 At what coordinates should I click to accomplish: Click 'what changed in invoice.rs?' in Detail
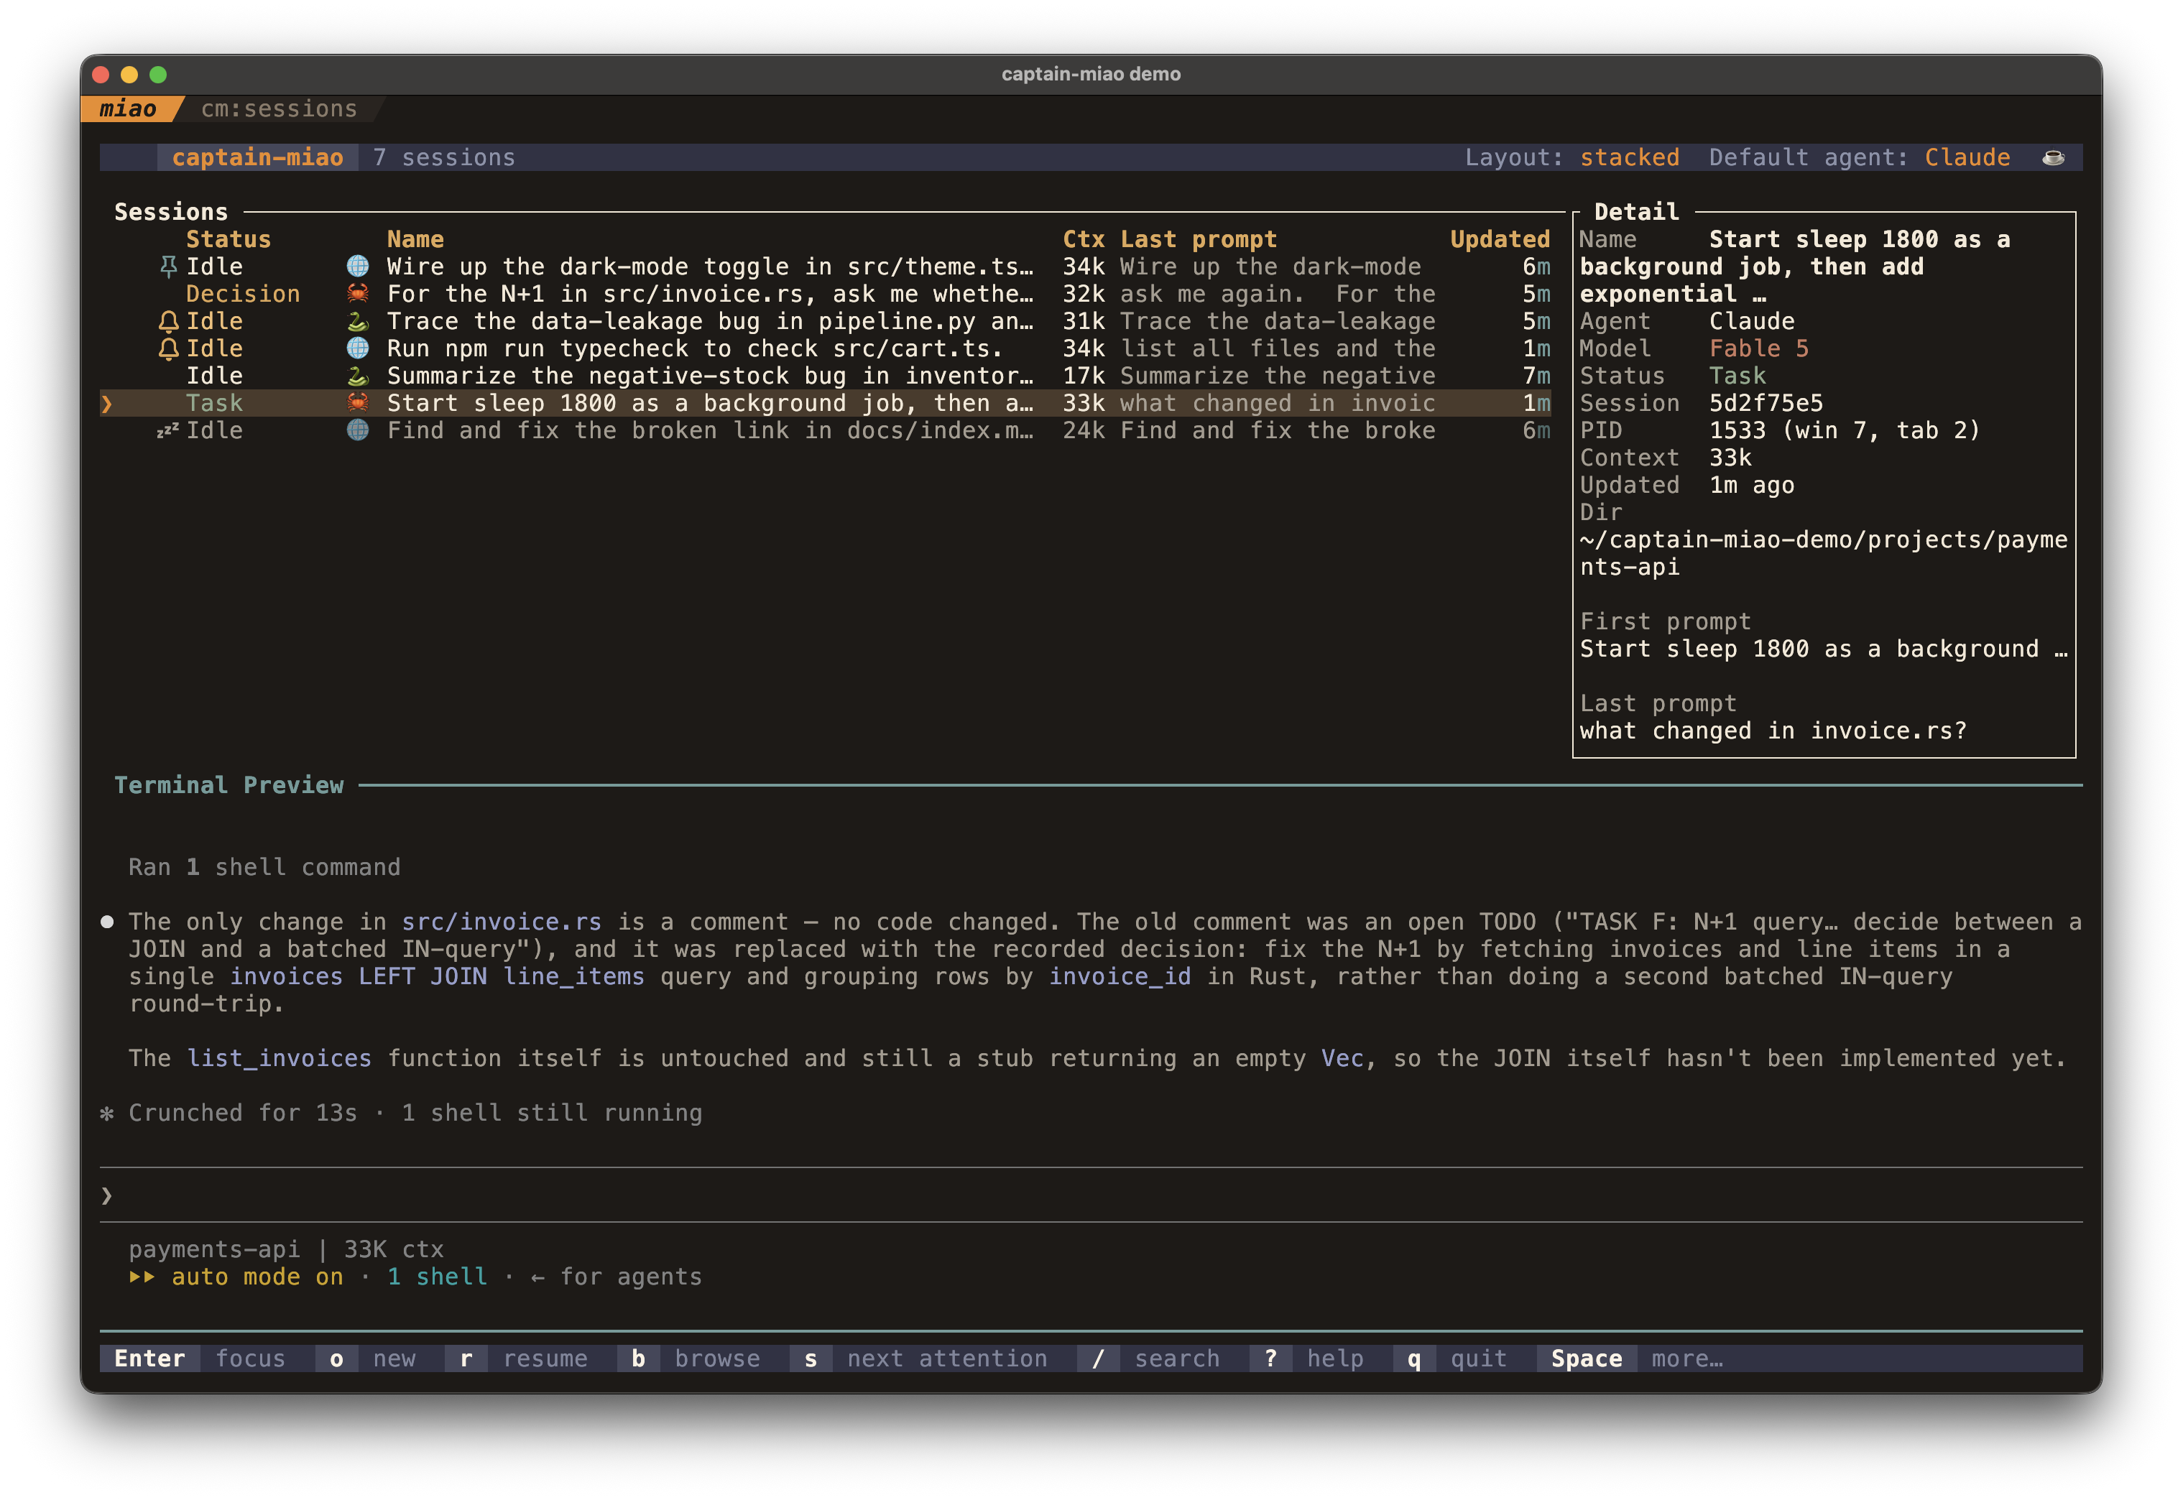click(1773, 731)
